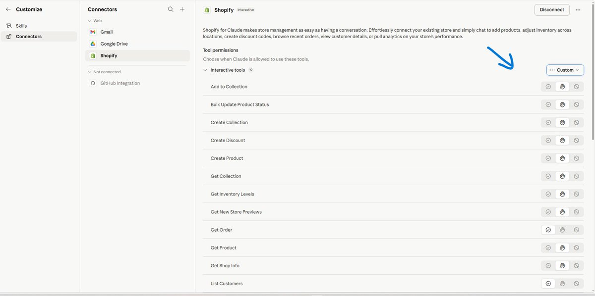Collapse the Web connectors group
The image size is (595, 296).
pyautogui.click(x=90, y=21)
